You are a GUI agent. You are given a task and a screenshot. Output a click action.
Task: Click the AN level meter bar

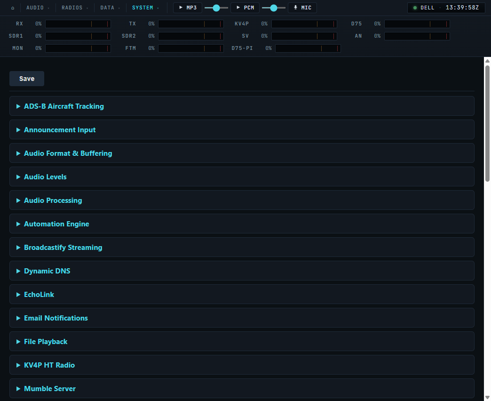[417, 36]
